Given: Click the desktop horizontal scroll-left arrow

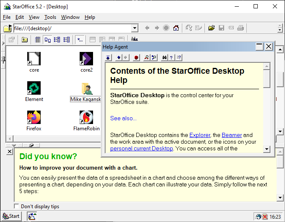Looking at the screenshot, I should 10,139.
